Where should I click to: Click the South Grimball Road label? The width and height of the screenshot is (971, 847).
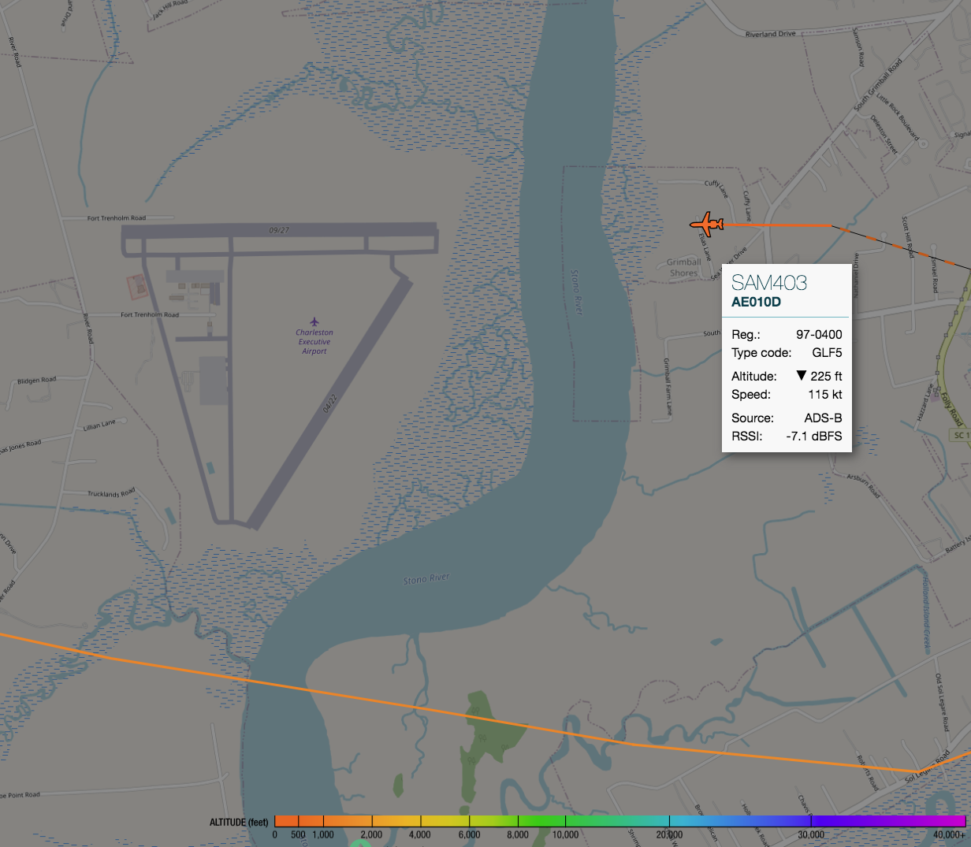(878, 85)
